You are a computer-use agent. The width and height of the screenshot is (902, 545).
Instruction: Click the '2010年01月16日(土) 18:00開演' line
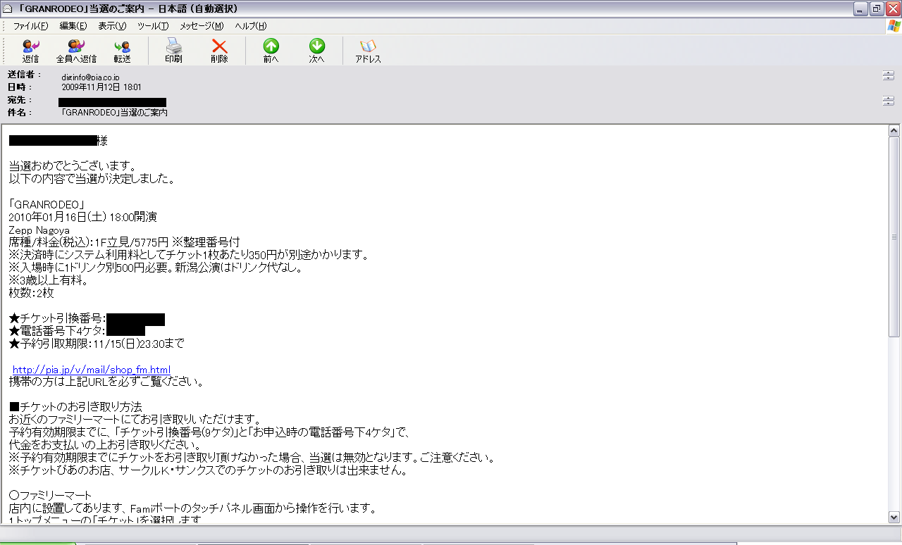tap(82, 217)
